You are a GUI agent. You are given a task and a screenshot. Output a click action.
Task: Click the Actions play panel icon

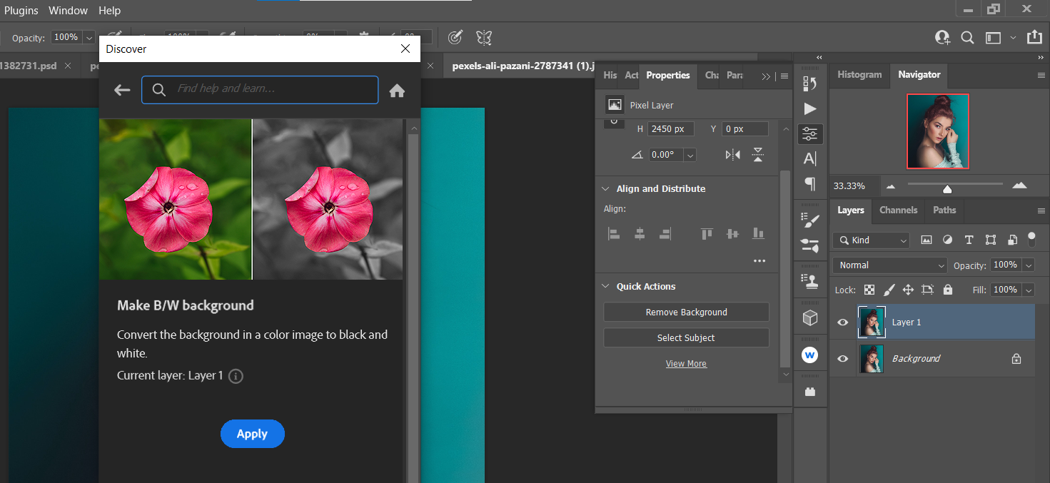pos(810,108)
